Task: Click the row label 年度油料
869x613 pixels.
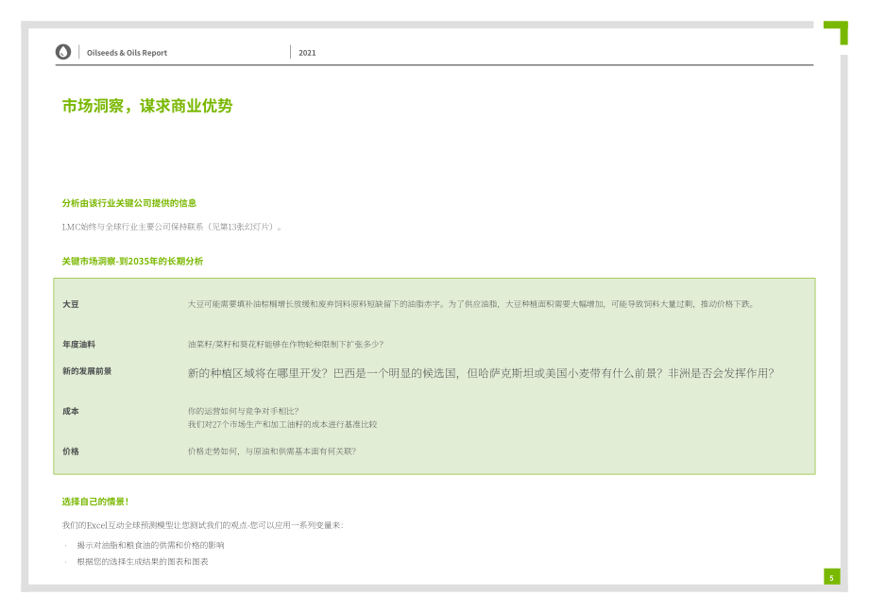Action: 78,344
